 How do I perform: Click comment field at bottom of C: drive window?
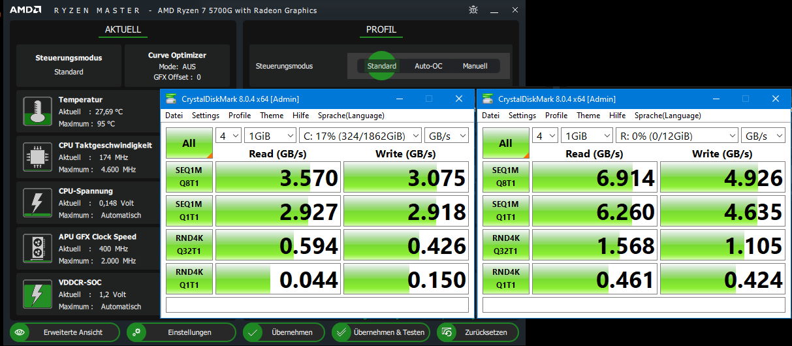[317, 305]
